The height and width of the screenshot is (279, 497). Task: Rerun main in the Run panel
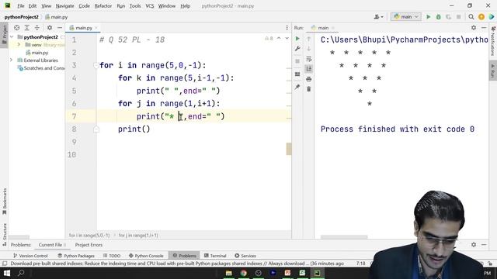[x=297, y=39]
